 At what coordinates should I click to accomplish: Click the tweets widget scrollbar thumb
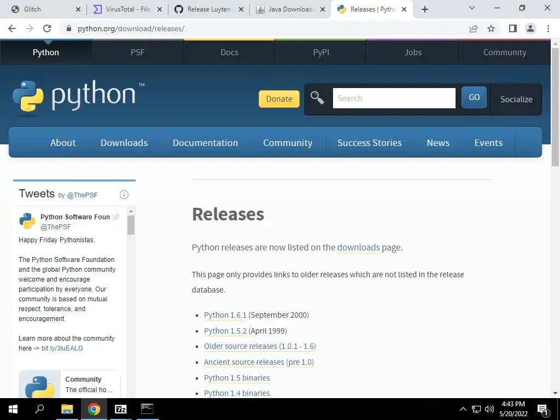point(131,225)
